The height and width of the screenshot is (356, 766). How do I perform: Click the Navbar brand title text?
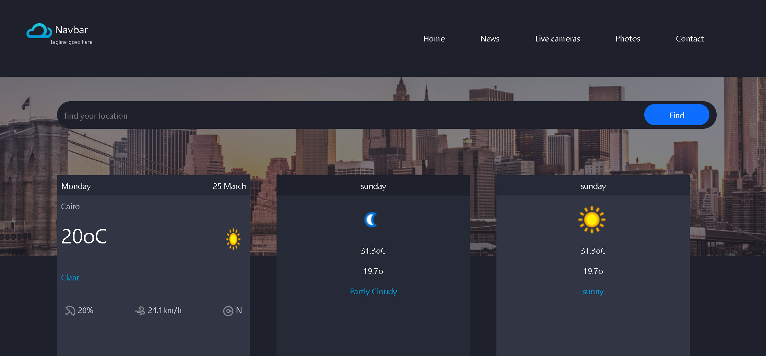point(71,30)
